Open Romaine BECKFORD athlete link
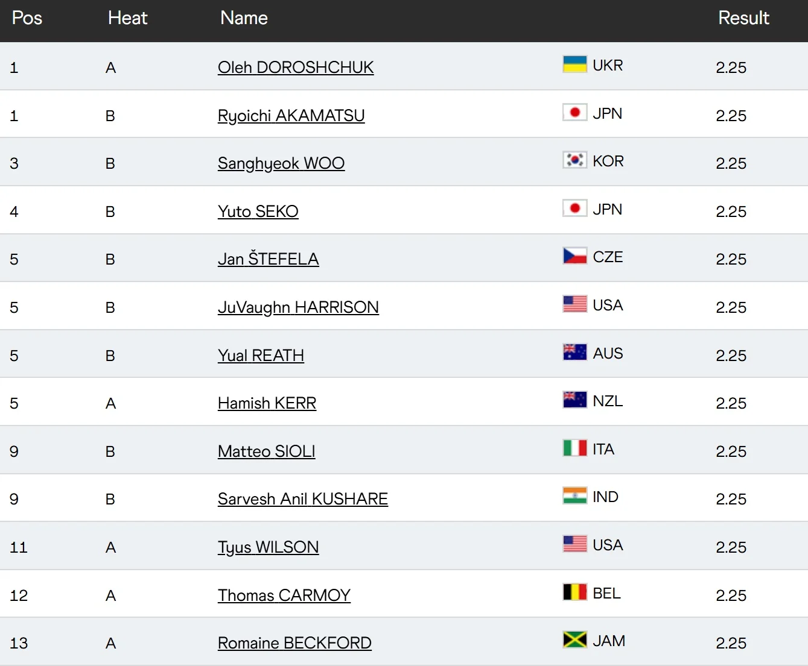The height and width of the screenshot is (666, 808). pyautogui.click(x=294, y=643)
